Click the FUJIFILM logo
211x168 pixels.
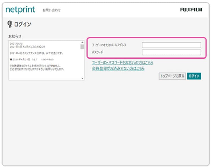[191, 10]
